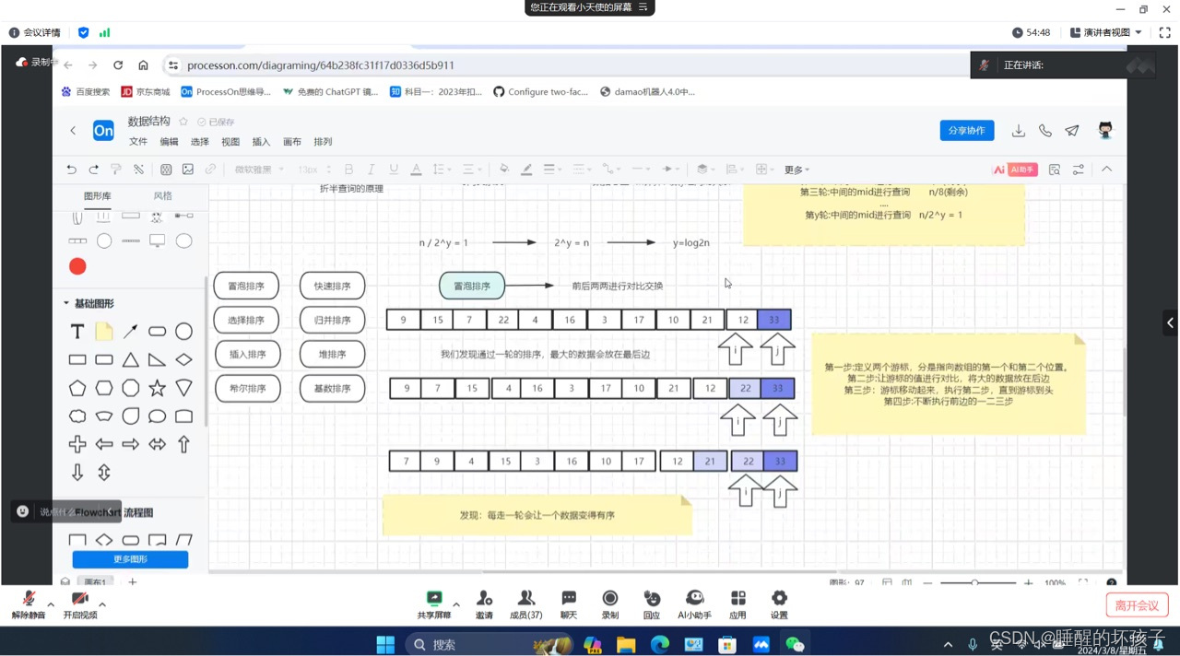Viewport: 1180px width, 656px height.
Task: Click the 离开会议 button
Action: [x=1137, y=605]
